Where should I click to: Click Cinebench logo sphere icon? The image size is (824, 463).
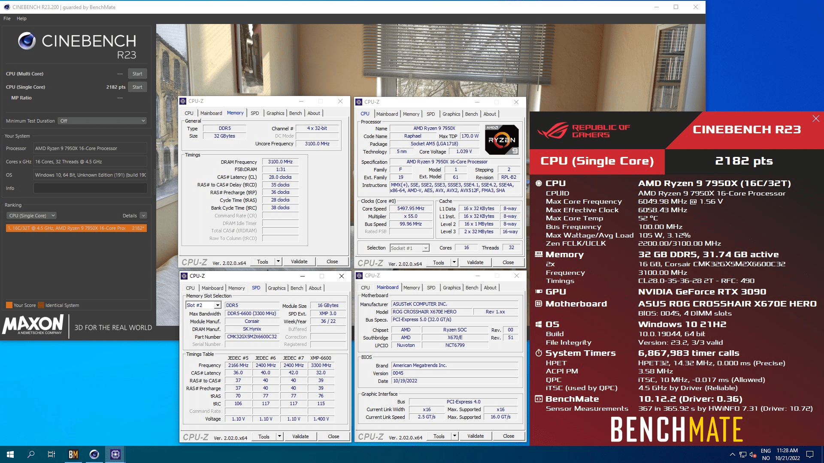27,41
